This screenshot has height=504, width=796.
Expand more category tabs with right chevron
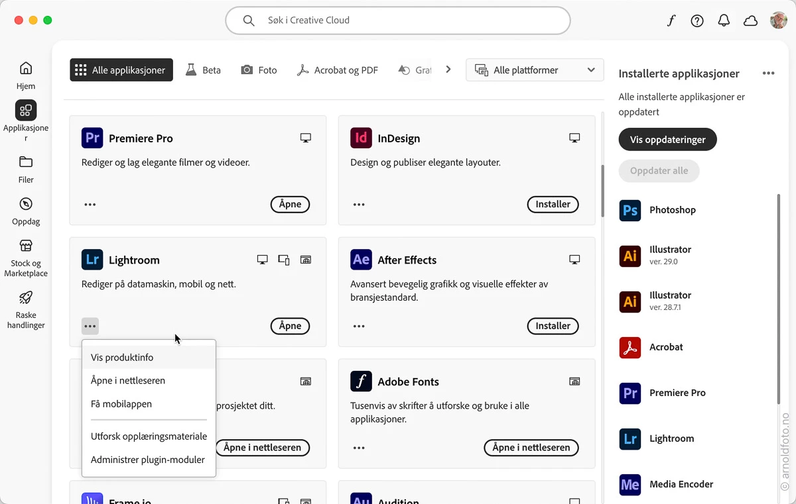point(448,70)
